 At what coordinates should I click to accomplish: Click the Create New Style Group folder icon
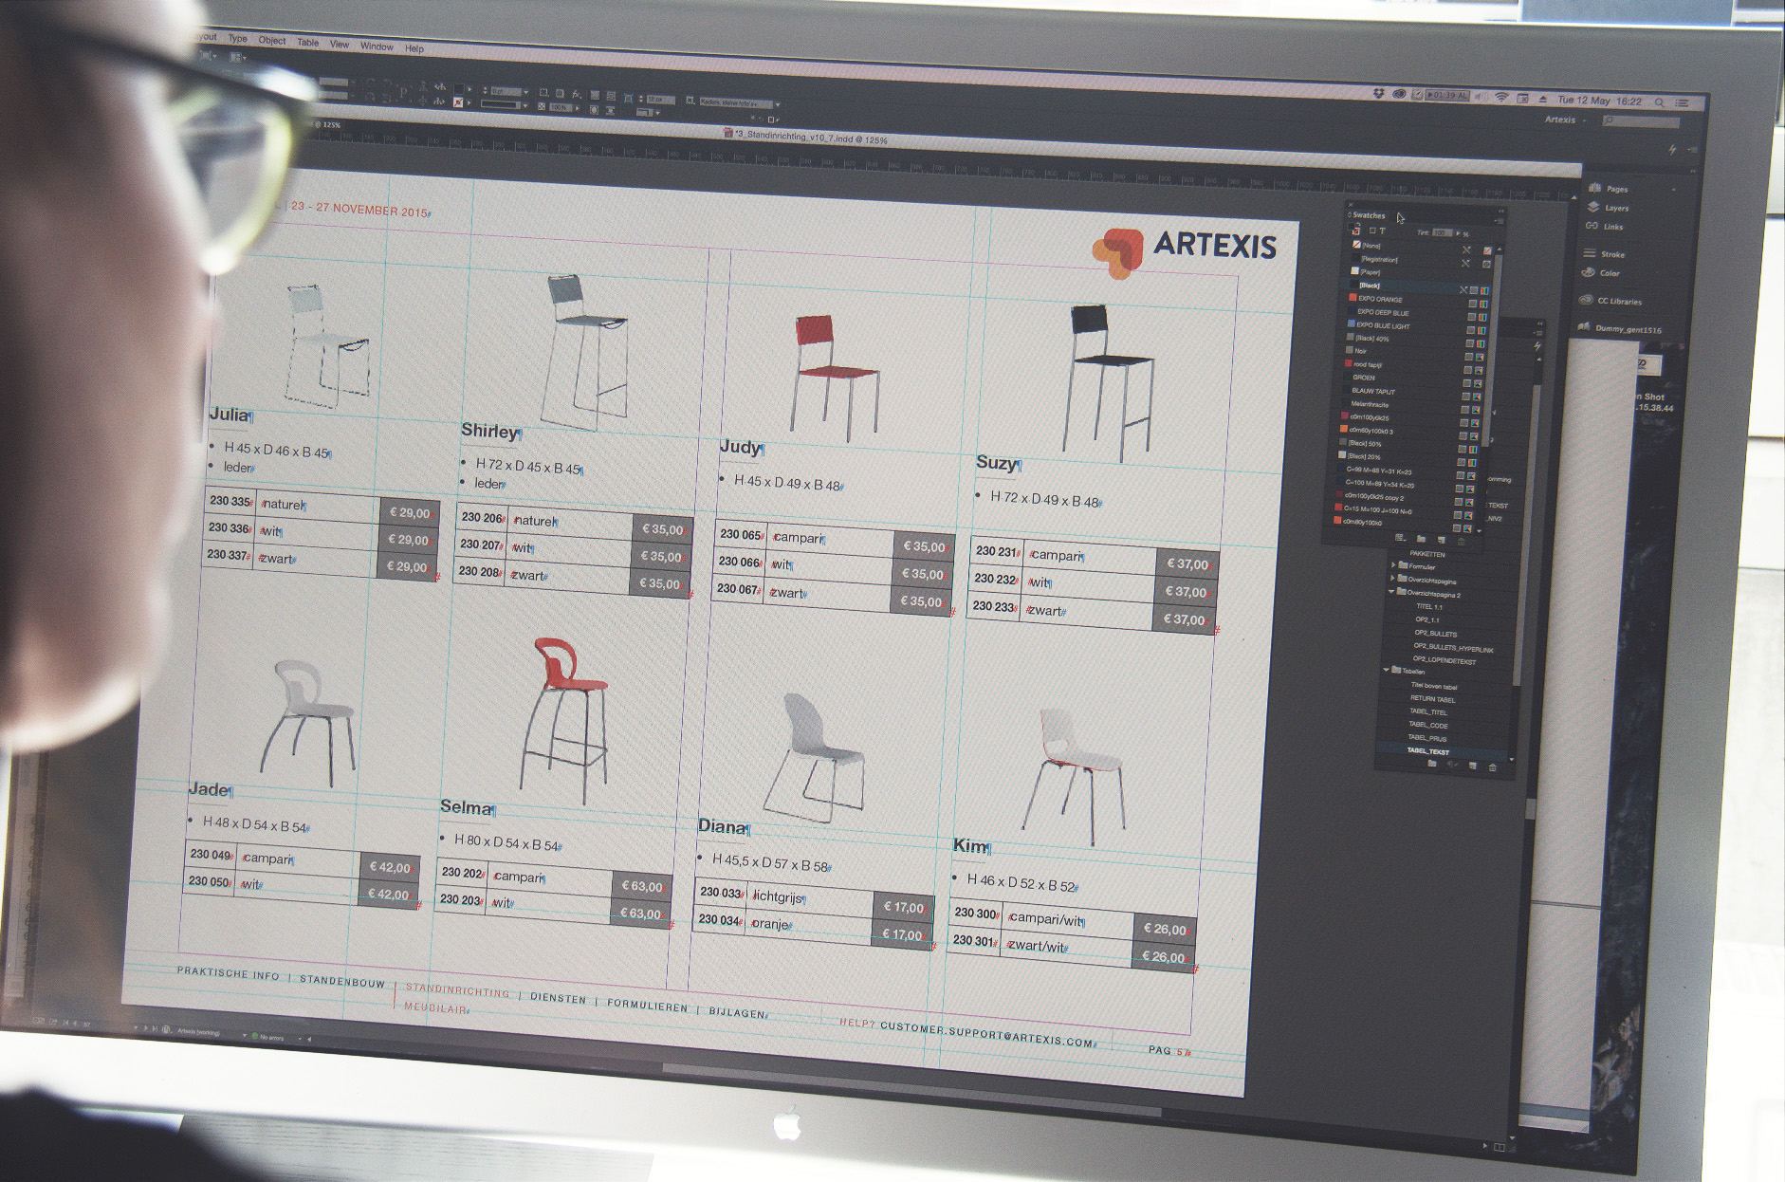(x=1431, y=763)
